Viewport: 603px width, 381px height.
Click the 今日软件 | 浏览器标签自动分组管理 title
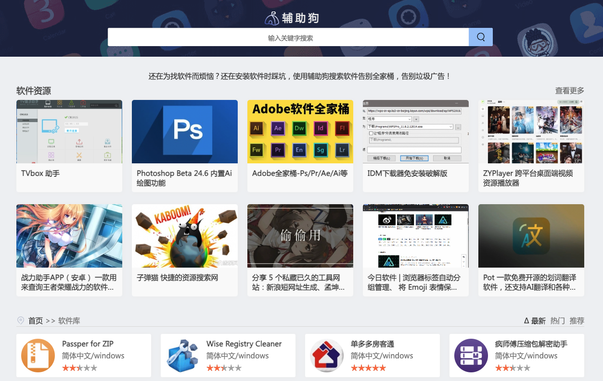point(414,282)
